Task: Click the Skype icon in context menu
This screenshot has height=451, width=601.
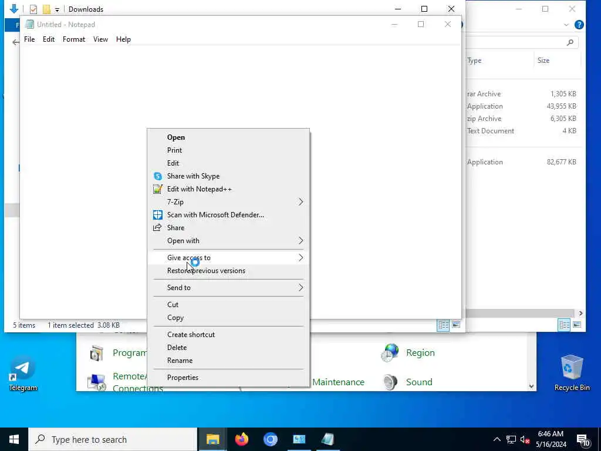Action: [157, 176]
